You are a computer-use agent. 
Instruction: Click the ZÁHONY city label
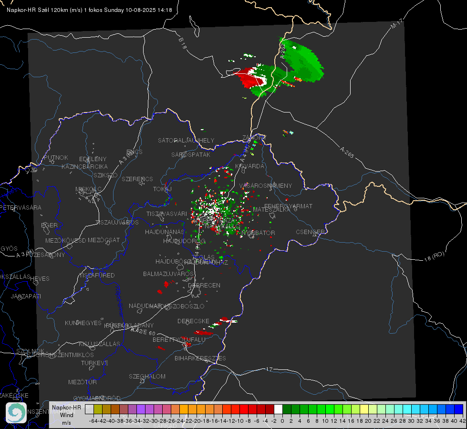point(254,138)
